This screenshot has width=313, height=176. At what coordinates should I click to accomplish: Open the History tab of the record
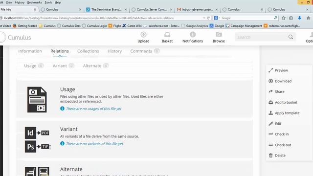[x=114, y=51]
